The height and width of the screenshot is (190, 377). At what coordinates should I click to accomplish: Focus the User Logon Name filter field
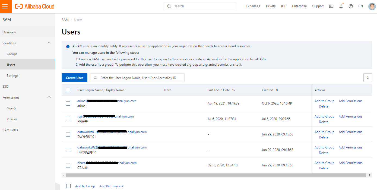(x=137, y=78)
